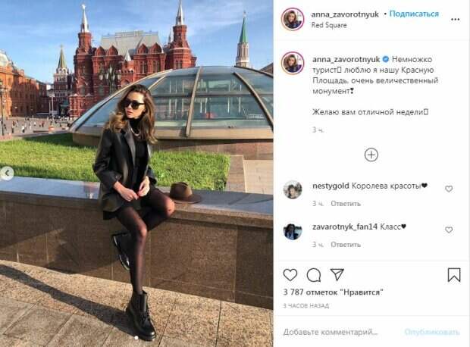The image size is (470, 347).
Task: Save post with bookmark icon
Action: (454, 275)
